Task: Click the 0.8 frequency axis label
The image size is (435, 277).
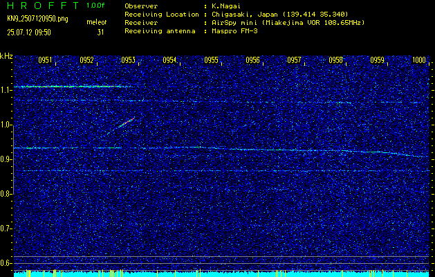Action: tap(6, 194)
